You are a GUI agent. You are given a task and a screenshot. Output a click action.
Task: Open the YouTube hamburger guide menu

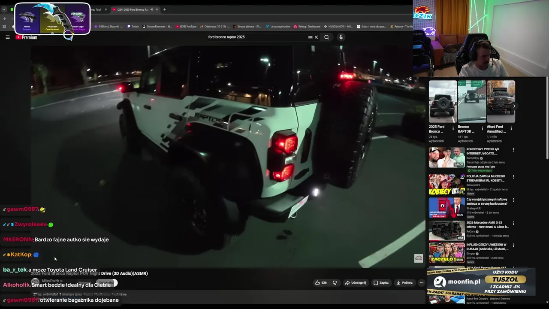point(7,37)
